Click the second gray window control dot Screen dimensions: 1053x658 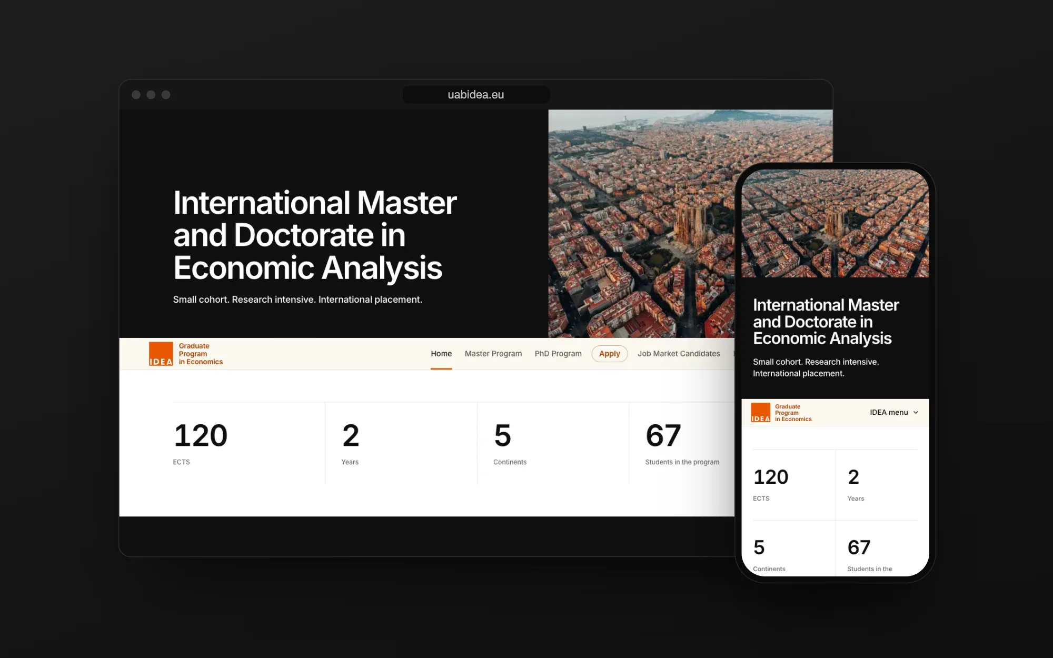click(x=151, y=95)
